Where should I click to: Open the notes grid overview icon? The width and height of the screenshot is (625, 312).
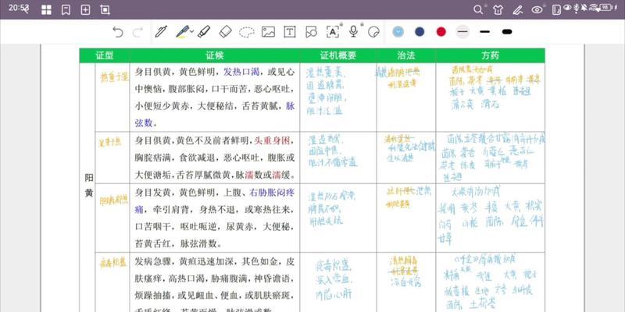pos(46,10)
